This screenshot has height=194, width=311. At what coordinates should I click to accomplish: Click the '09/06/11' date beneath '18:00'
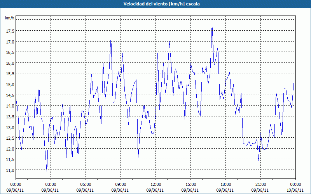point(225,190)
